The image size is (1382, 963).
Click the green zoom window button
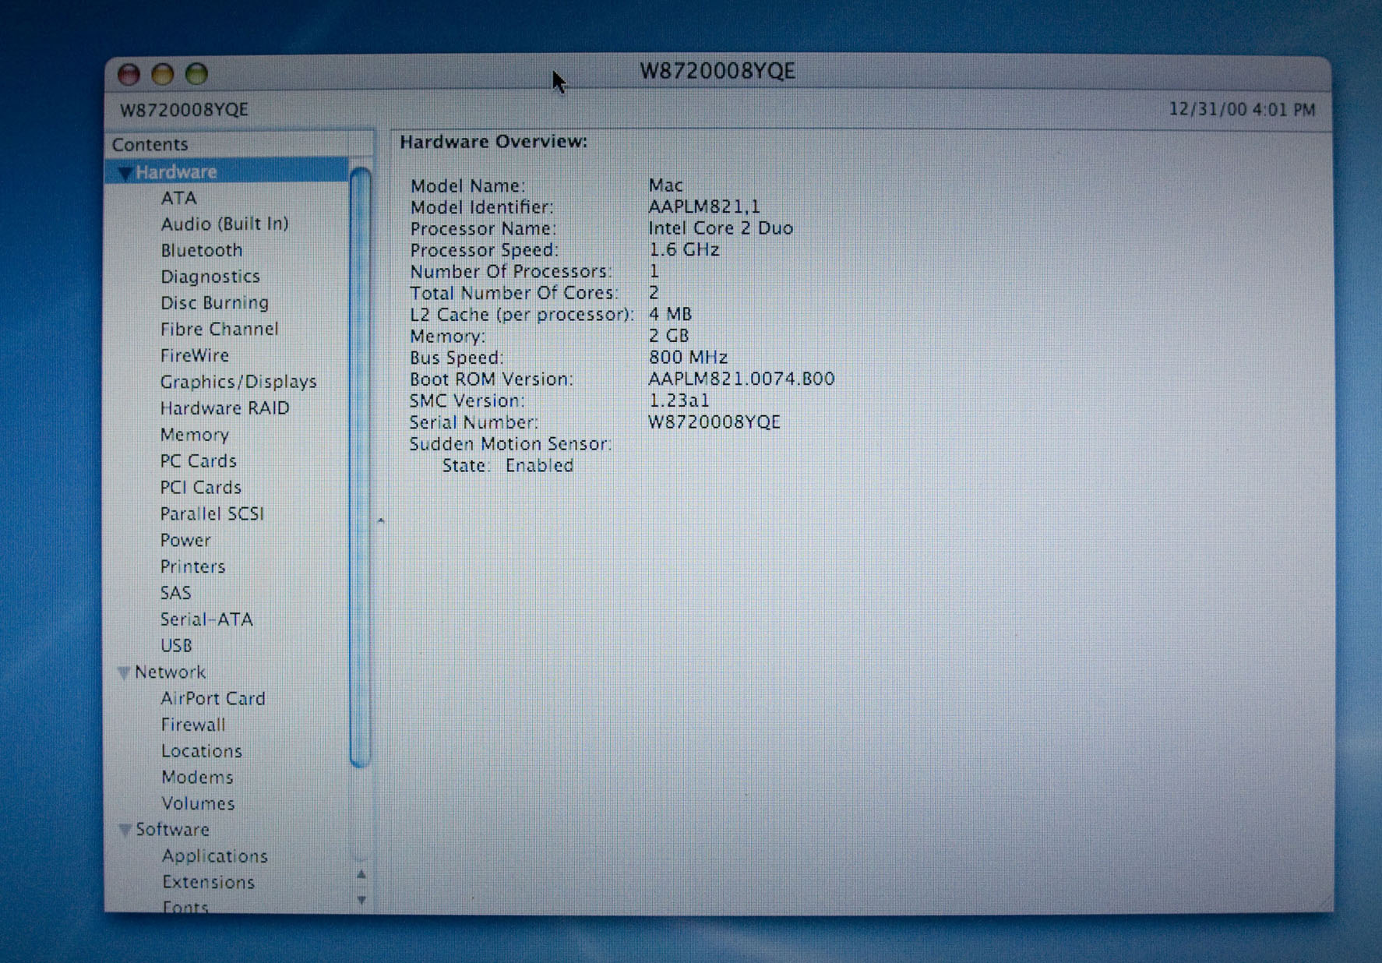(x=196, y=74)
